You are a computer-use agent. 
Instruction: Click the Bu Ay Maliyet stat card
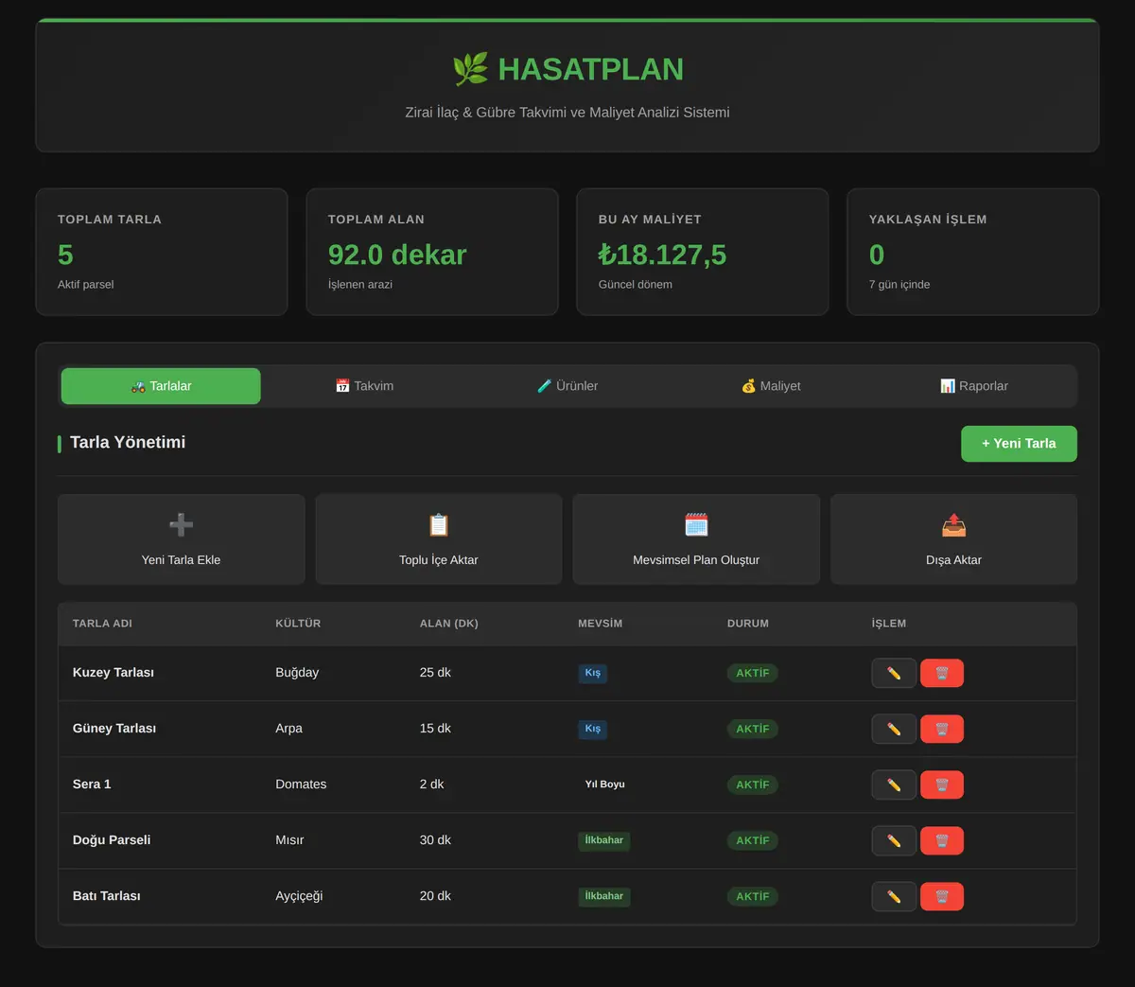pyautogui.click(x=703, y=252)
